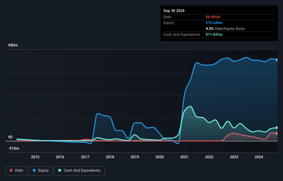This screenshot has height=181, width=283.
Task: Click the €70.649m equity value
Action: tap(214, 23)
